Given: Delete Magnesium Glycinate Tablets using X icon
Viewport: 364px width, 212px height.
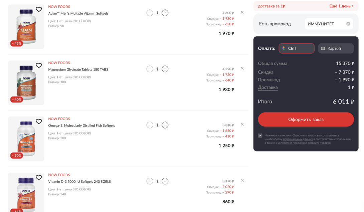Looking at the screenshot, I should click(x=242, y=68).
